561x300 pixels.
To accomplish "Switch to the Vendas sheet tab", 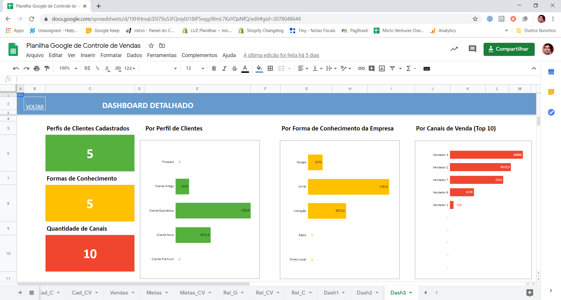I will [119, 293].
